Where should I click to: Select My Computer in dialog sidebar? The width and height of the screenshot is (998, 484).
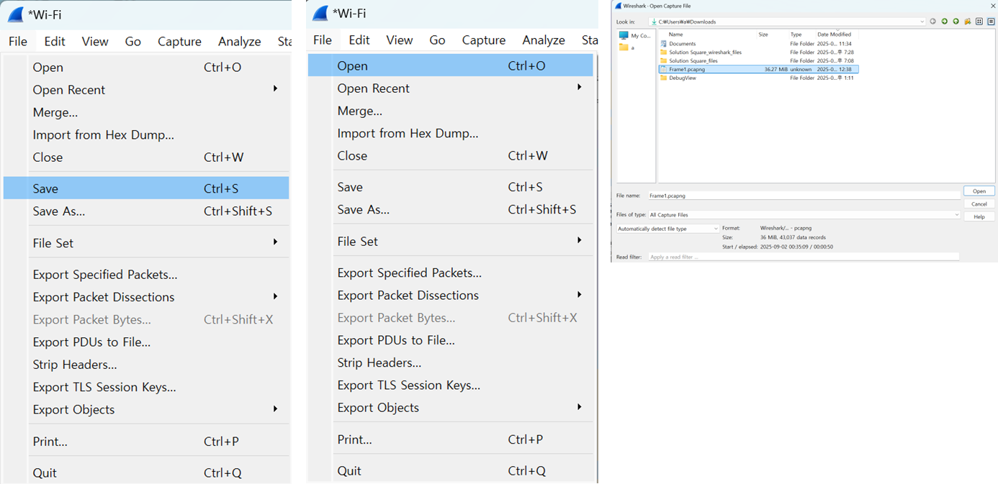(x=634, y=35)
